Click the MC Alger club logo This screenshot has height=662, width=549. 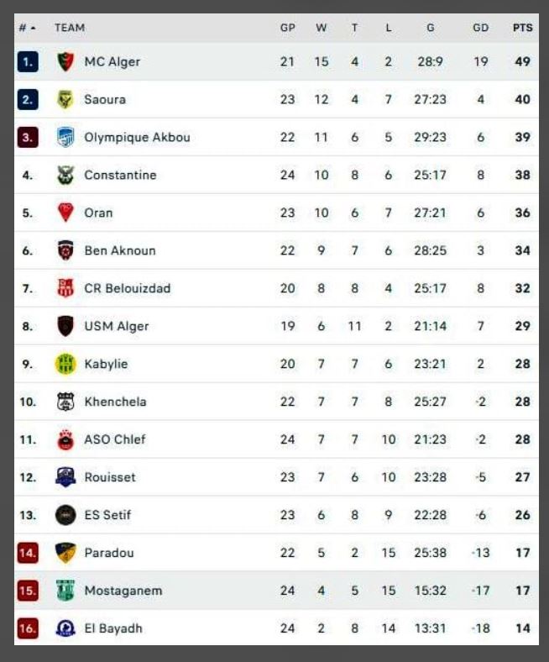(x=65, y=61)
